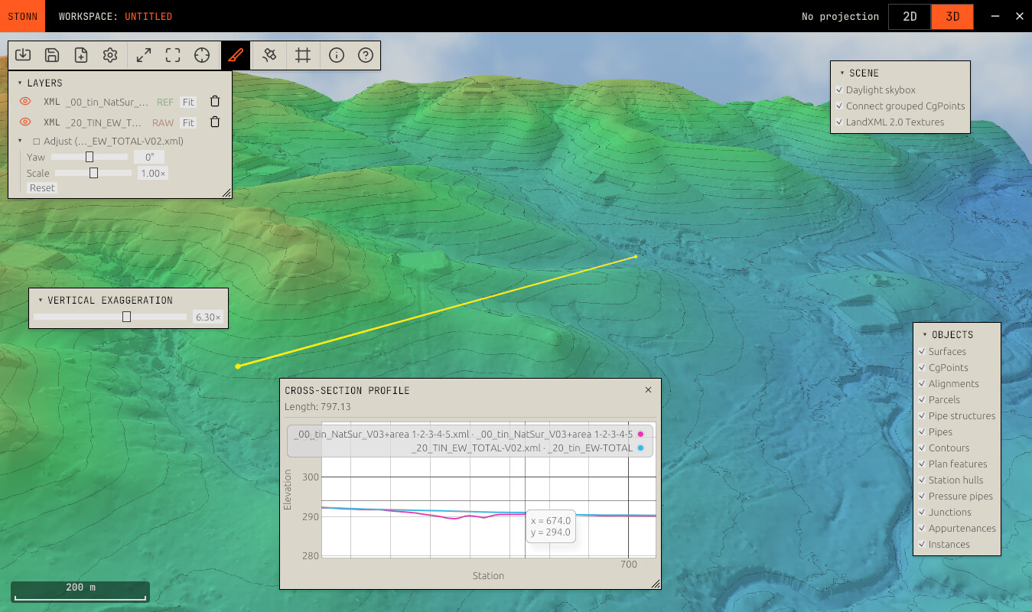Click the import/download file icon
Image resolution: width=1032 pixels, height=612 pixels.
[x=23, y=55]
